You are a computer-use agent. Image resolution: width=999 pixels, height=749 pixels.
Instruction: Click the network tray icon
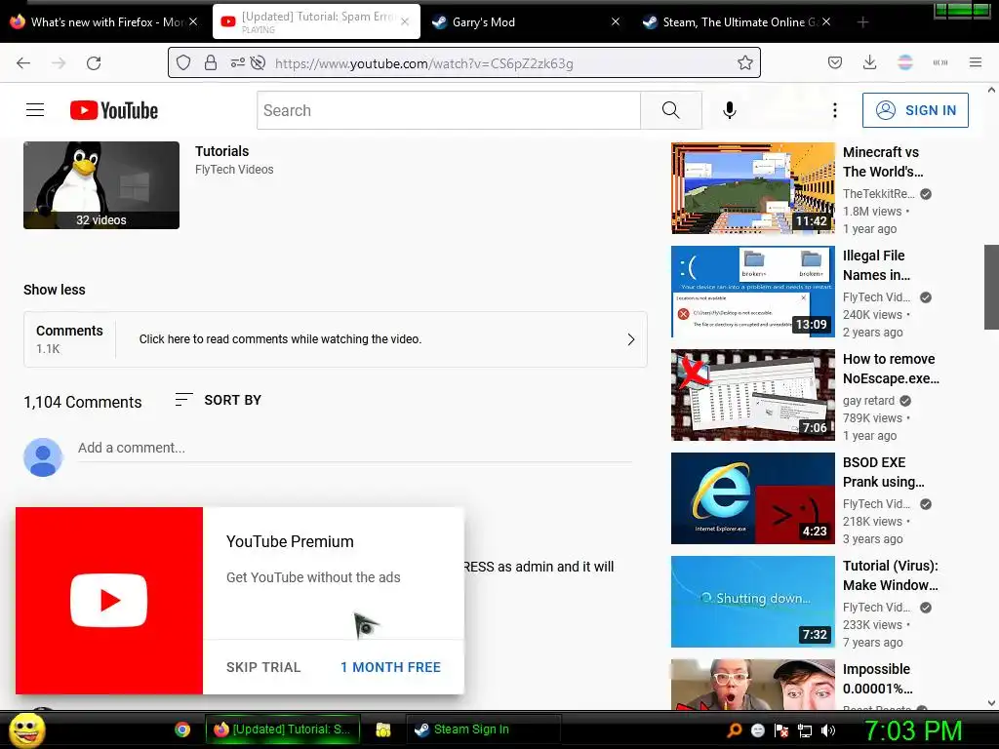[x=805, y=730]
